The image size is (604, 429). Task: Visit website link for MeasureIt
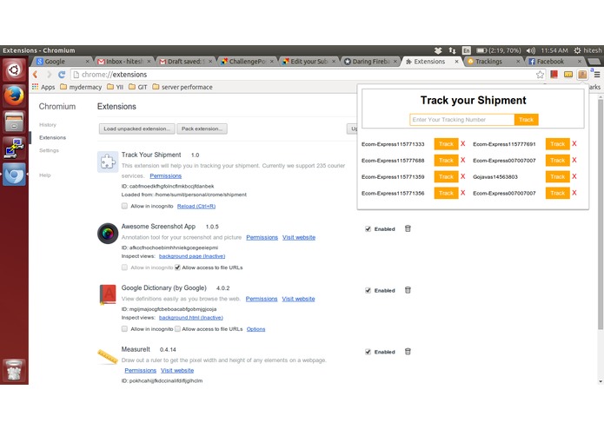[x=177, y=371]
